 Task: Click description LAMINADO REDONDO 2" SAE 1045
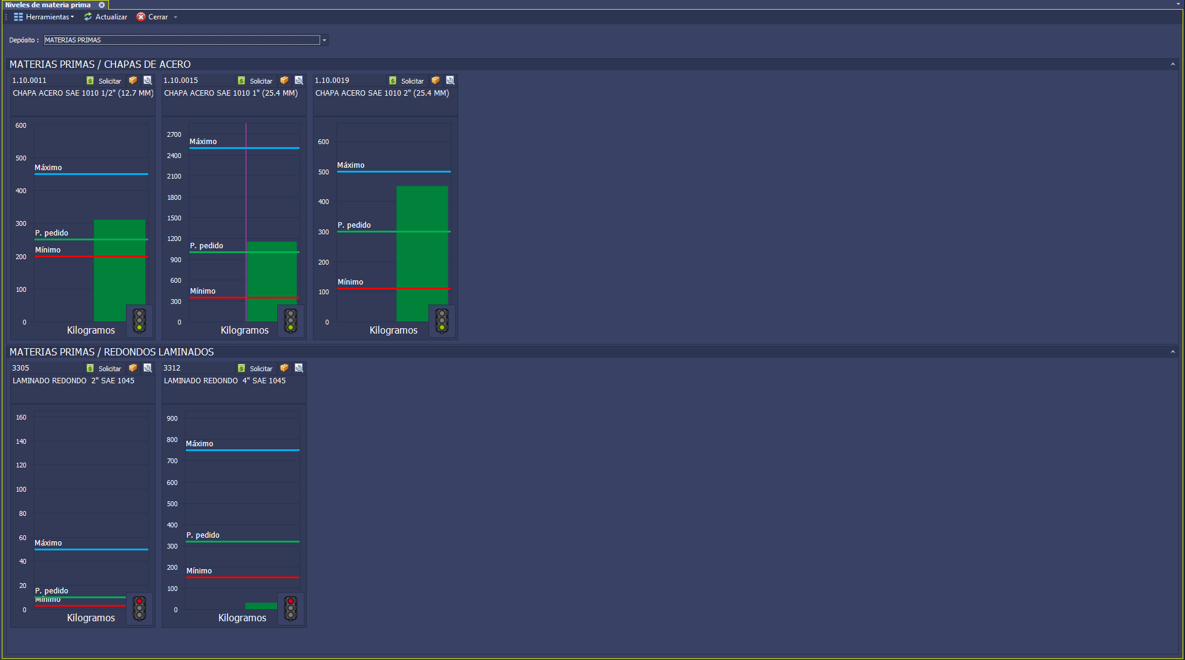click(x=73, y=381)
